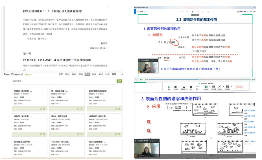Open the three-dot more menu in meeting toolbar
This screenshot has width=262, height=160.
coord(197,87)
